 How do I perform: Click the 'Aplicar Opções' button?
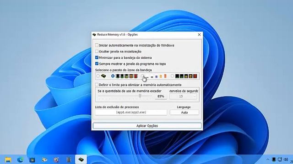(147, 126)
